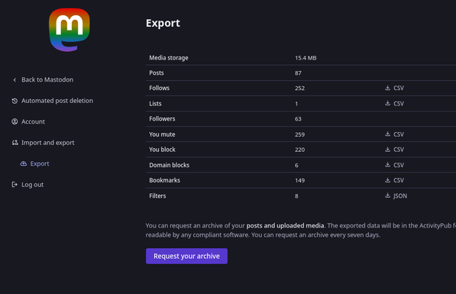This screenshot has height=294, width=456.
Task: Click the Followers row label
Action: tap(162, 118)
